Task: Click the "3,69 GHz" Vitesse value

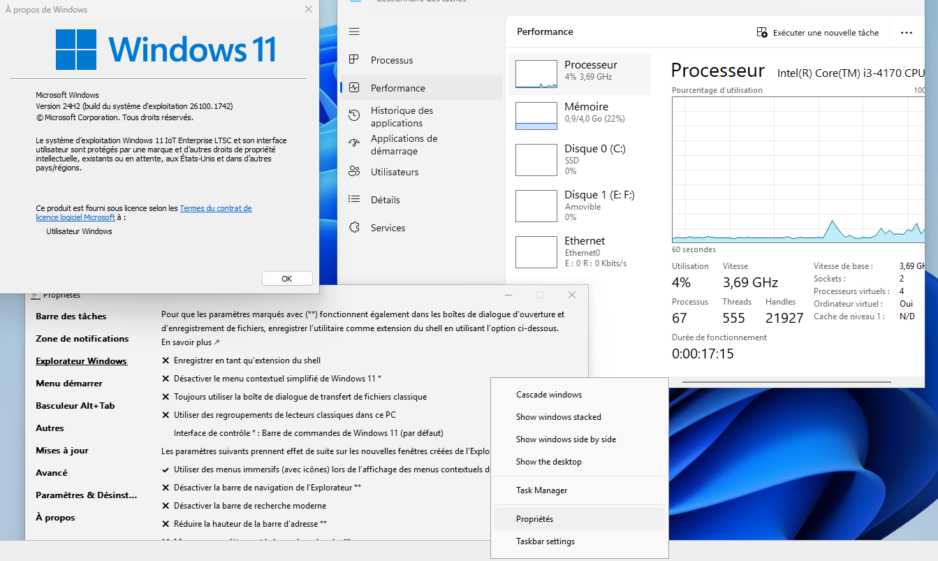Action: (750, 282)
